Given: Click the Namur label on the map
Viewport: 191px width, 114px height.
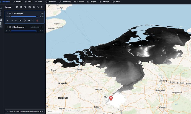Looking at the screenshot, I should (62, 108).
